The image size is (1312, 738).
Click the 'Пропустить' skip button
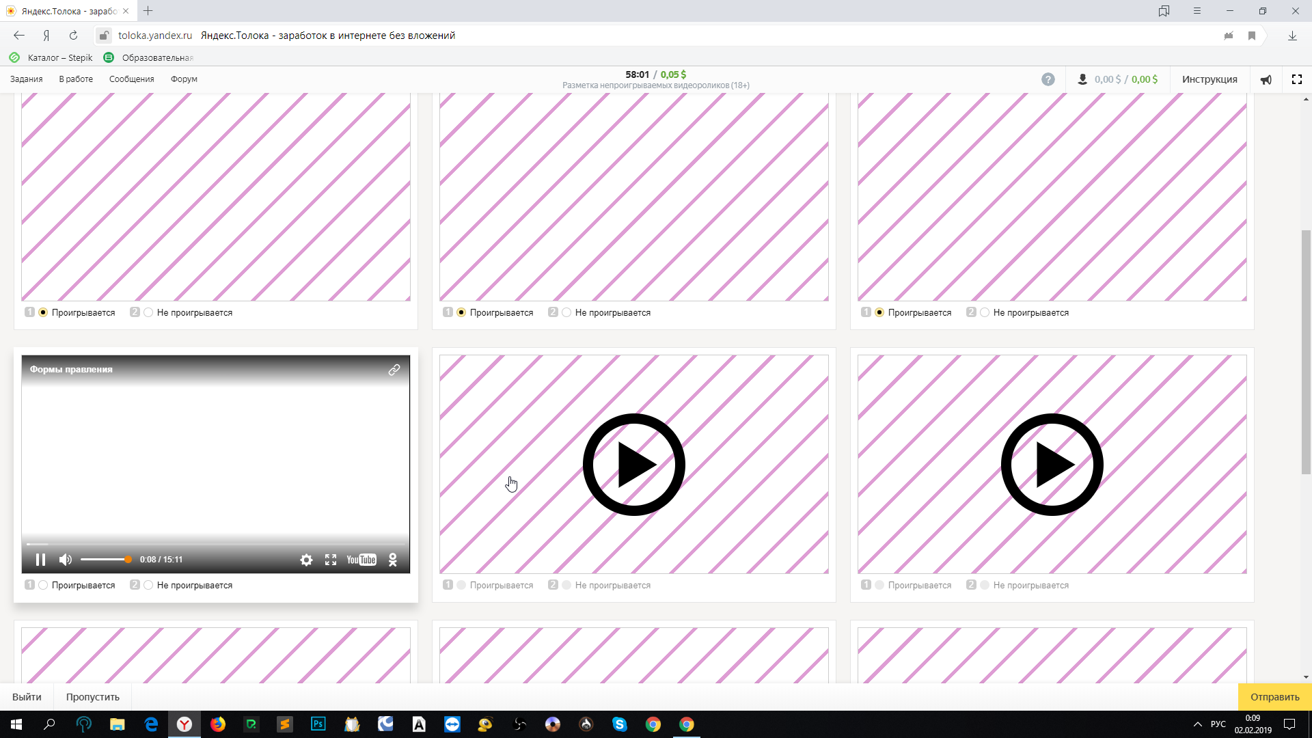(93, 697)
